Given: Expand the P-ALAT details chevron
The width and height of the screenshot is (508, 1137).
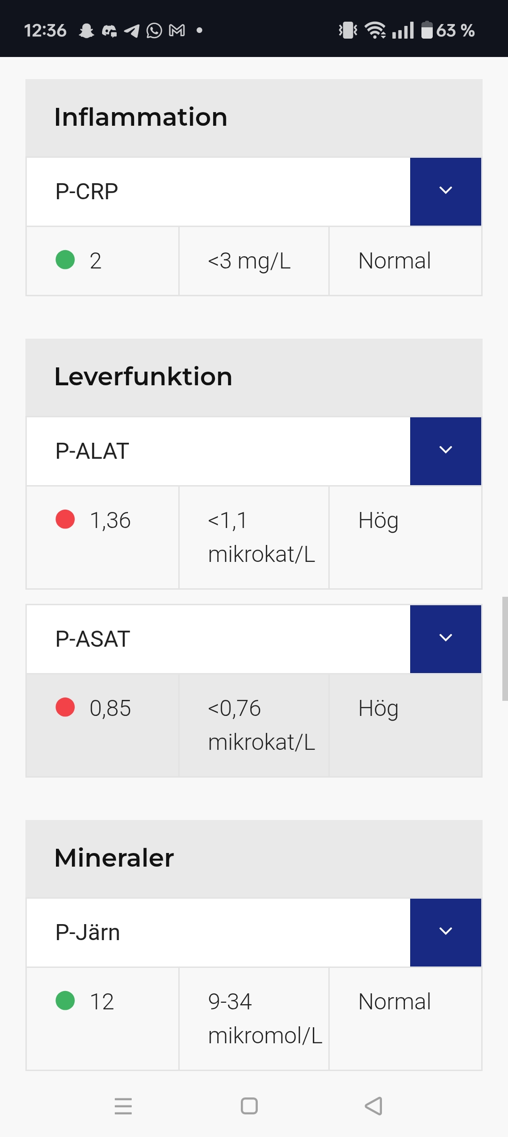Looking at the screenshot, I should 445,451.
